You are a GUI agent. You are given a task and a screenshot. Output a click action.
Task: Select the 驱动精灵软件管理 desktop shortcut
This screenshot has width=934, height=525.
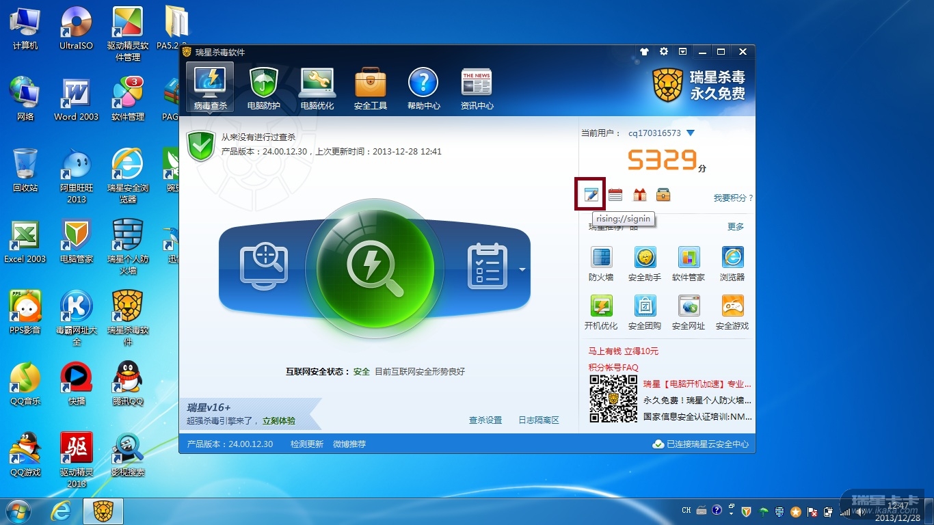point(128,34)
